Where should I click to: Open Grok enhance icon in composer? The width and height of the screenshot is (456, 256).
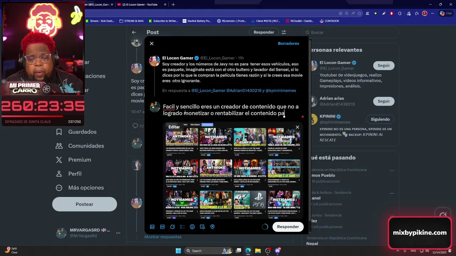(x=172, y=227)
